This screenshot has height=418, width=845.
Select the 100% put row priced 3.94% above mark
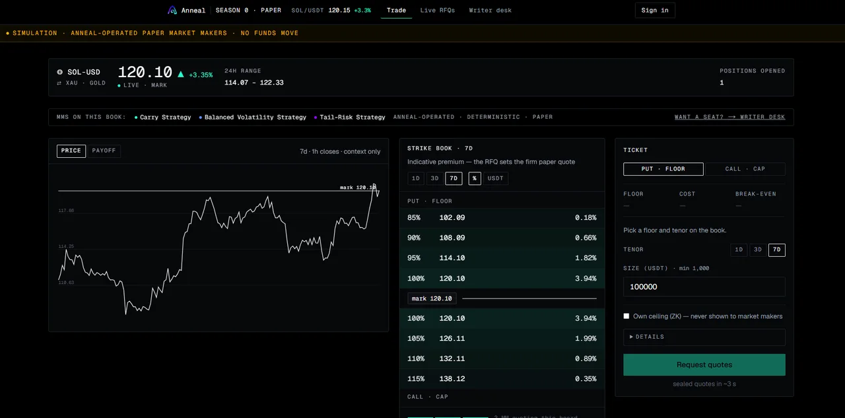(x=502, y=278)
